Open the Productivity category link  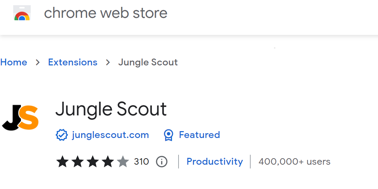click(215, 162)
